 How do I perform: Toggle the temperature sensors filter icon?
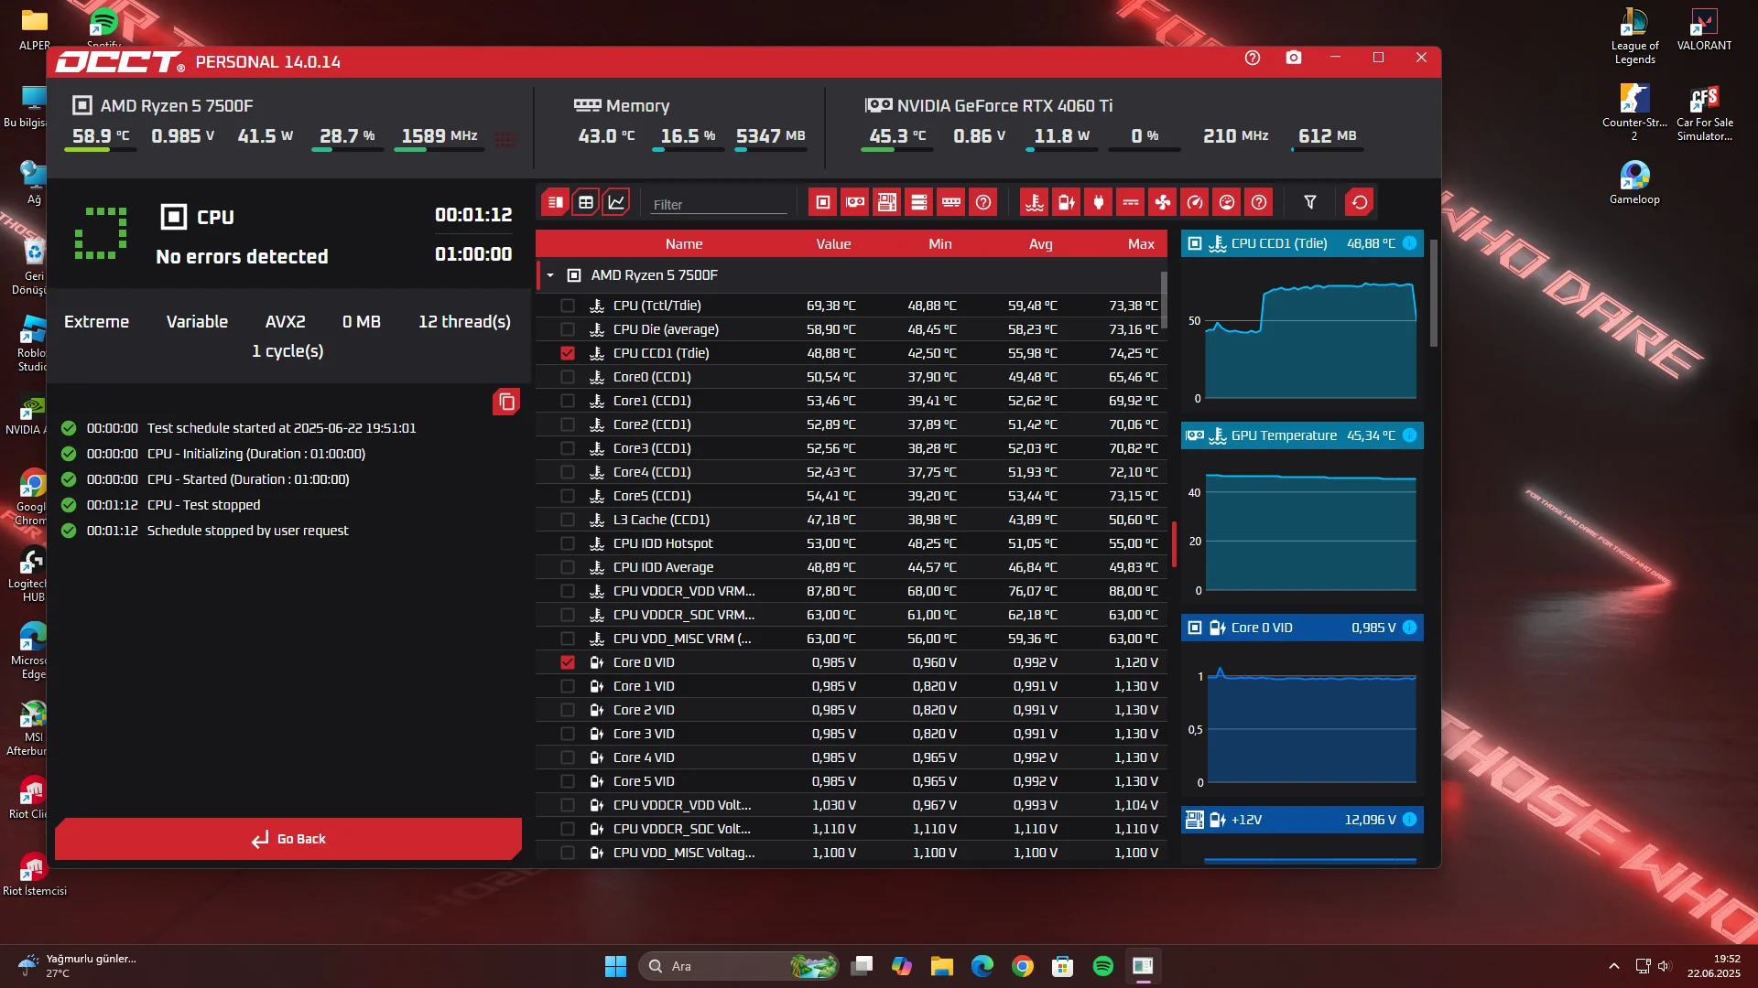click(x=1035, y=202)
